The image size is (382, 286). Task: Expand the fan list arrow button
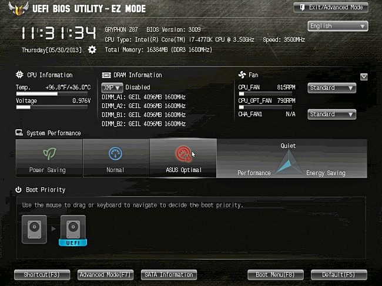point(364,76)
